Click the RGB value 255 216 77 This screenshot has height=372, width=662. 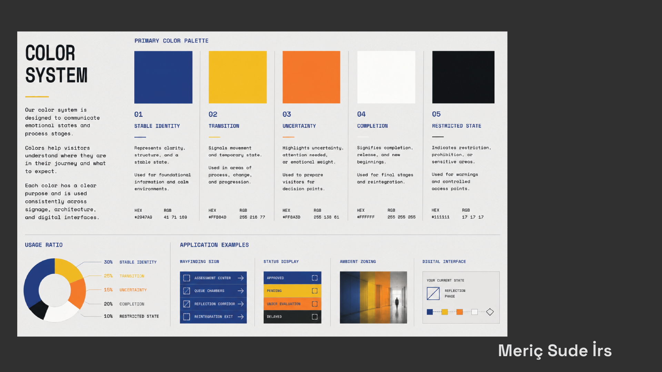tap(252, 217)
